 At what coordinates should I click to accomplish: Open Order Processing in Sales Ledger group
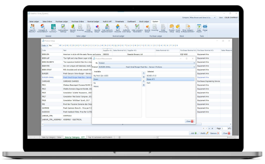click(88, 28)
